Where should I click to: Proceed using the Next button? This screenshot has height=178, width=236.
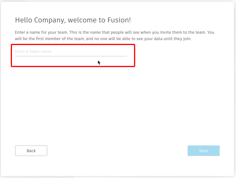[203, 151]
